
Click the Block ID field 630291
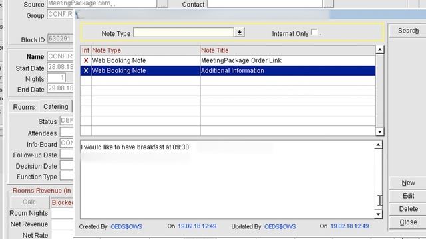(x=60, y=39)
